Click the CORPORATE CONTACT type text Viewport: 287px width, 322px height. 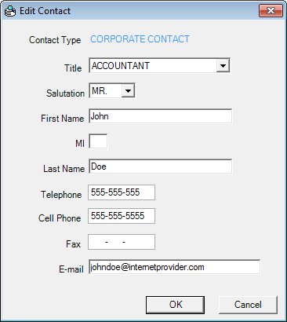pyautogui.click(x=140, y=39)
